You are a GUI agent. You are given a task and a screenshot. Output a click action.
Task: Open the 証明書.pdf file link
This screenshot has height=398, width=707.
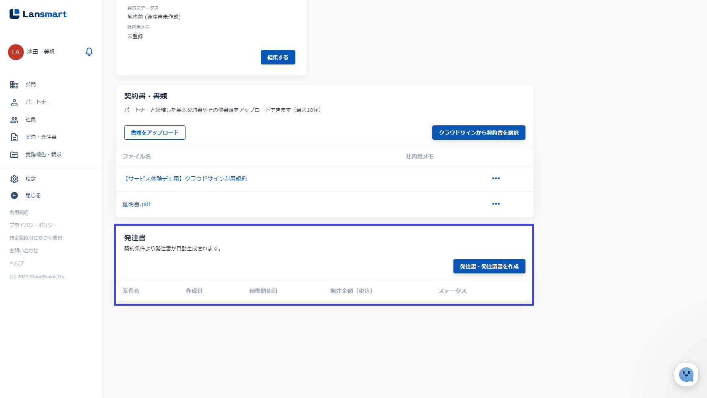[x=137, y=204]
